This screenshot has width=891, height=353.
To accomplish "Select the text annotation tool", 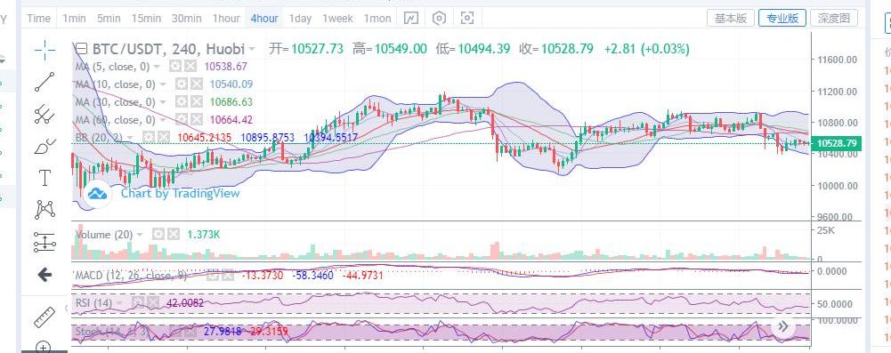I will (45, 178).
